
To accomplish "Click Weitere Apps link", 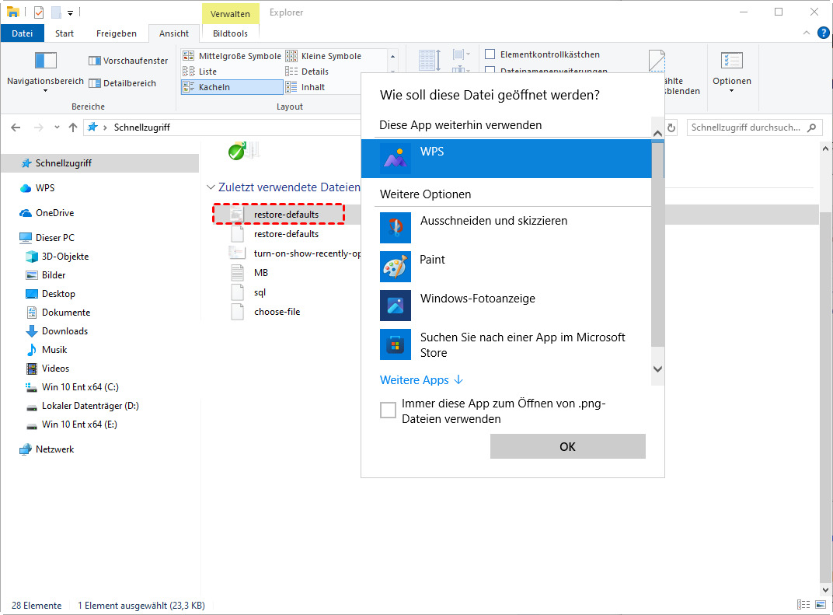I will [x=421, y=380].
